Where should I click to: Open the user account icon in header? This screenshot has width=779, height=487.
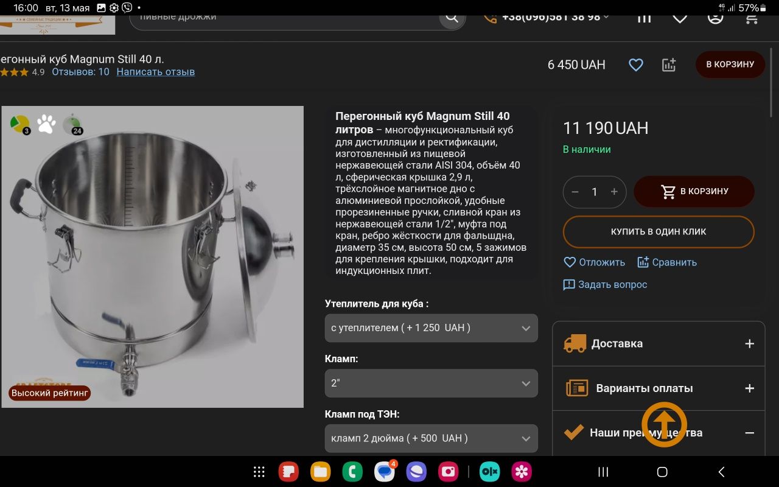coord(716,18)
